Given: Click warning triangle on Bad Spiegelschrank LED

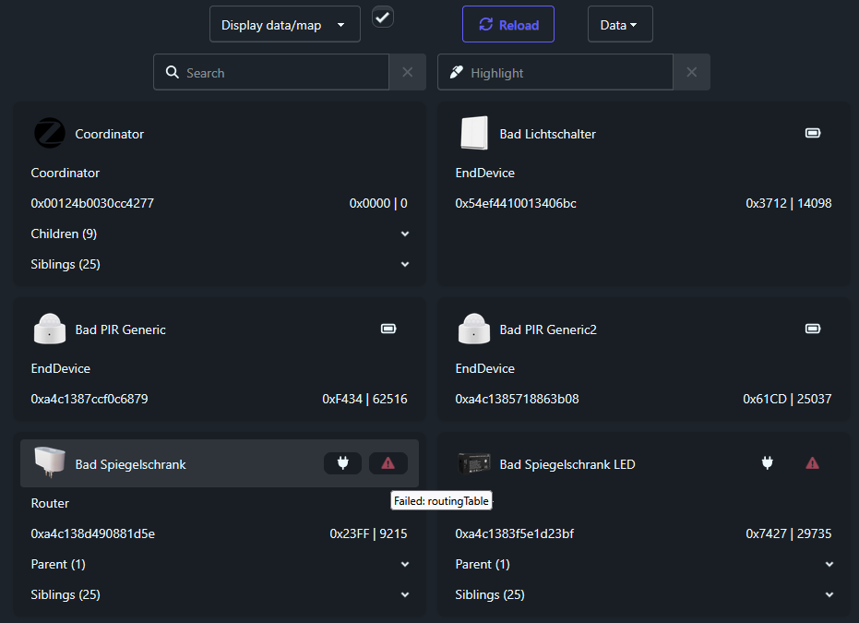Looking at the screenshot, I should coord(813,463).
